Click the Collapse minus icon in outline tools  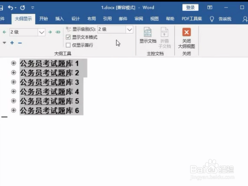click(20, 43)
